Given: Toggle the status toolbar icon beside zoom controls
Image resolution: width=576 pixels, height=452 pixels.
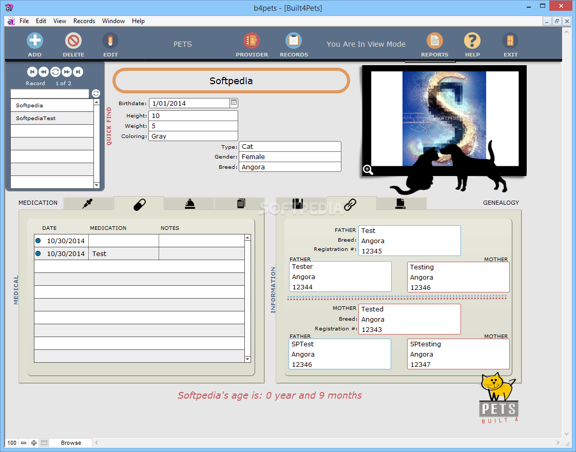Looking at the screenshot, I should coord(44,443).
